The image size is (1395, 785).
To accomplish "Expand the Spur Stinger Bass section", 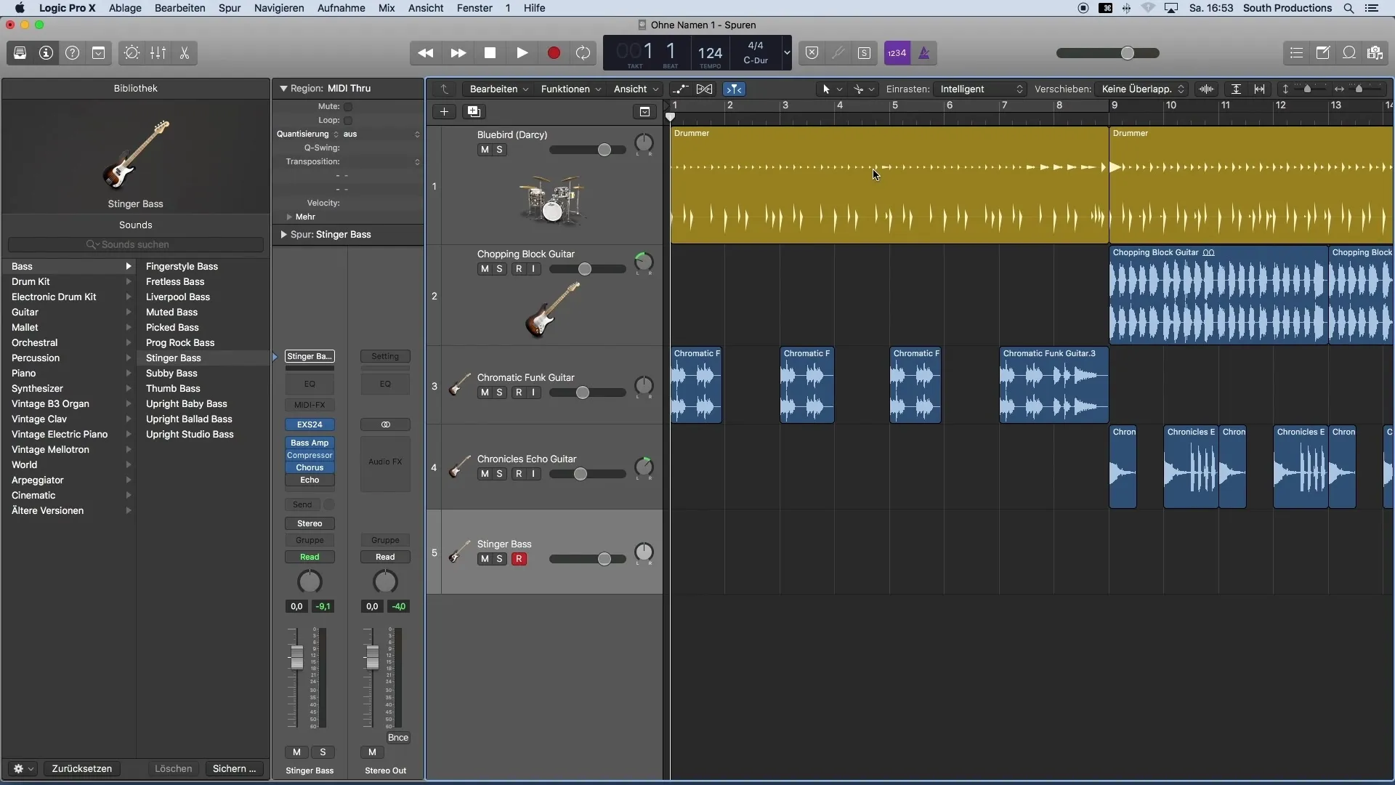I will tap(283, 235).
